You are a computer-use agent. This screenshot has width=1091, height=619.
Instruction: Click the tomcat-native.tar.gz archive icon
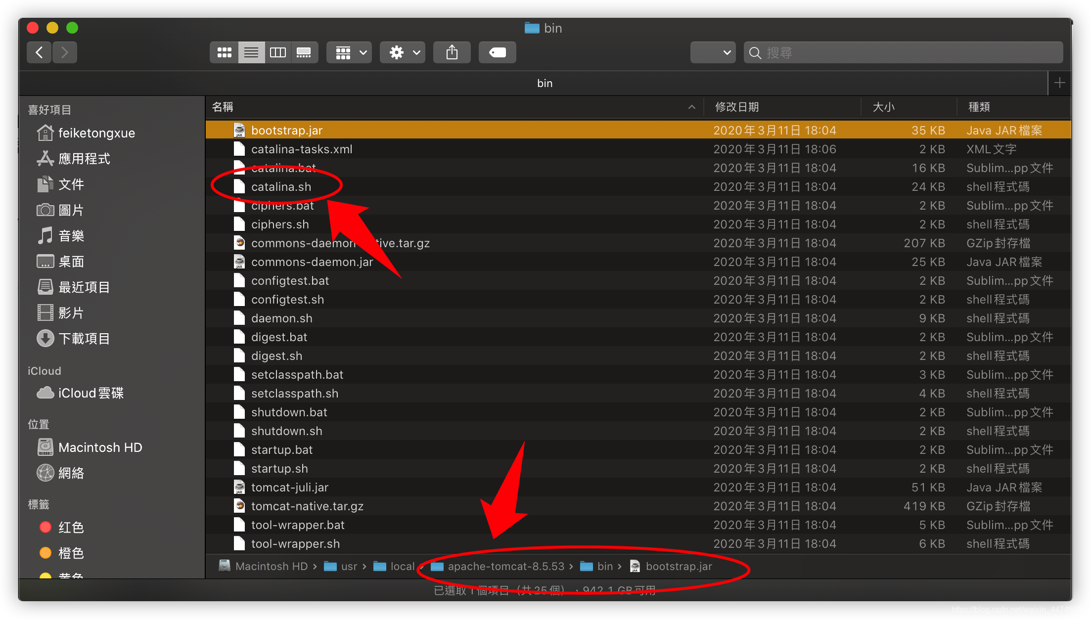[239, 506]
